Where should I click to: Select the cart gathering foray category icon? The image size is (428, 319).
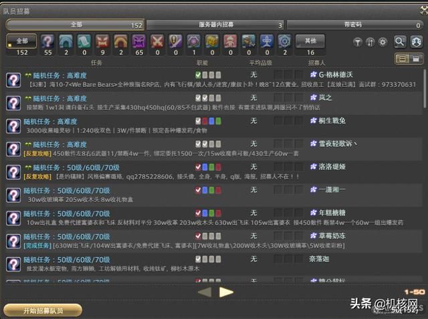[x=249, y=41]
